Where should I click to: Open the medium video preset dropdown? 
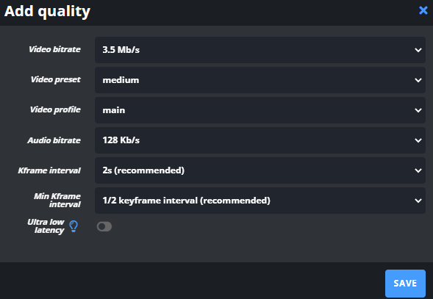260,80
